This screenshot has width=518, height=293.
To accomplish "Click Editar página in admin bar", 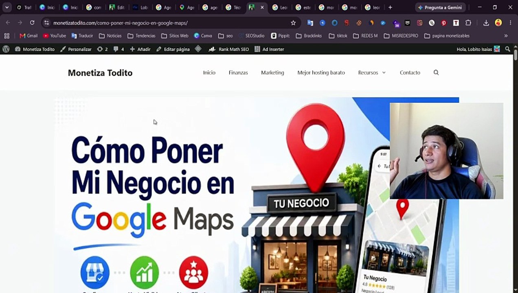I will click(173, 49).
